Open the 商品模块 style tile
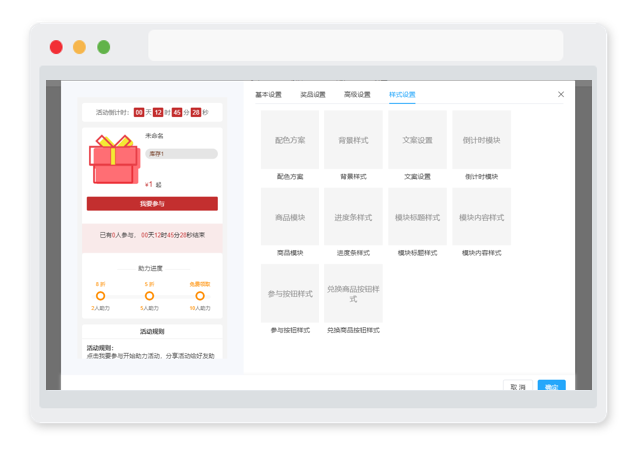This screenshot has width=639, height=449. [x=290, y=217]
